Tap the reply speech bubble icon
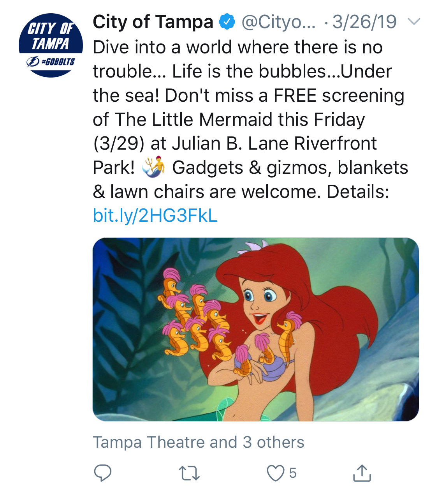 click(x=103, y=473)
